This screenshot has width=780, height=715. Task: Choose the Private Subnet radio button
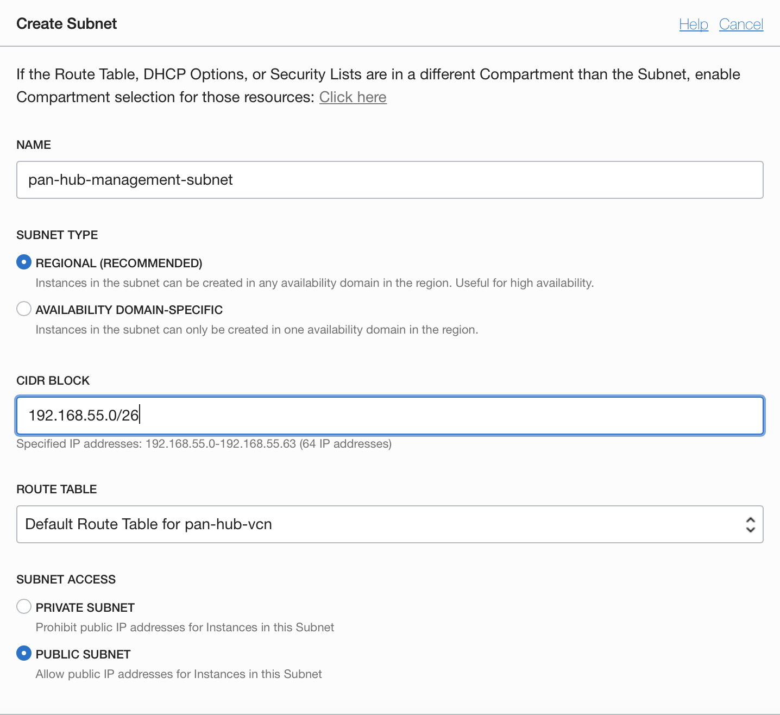[x=24, y=606]
